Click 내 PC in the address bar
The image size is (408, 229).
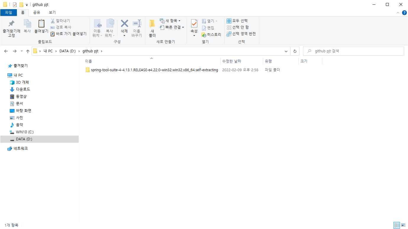click(48, 51)
